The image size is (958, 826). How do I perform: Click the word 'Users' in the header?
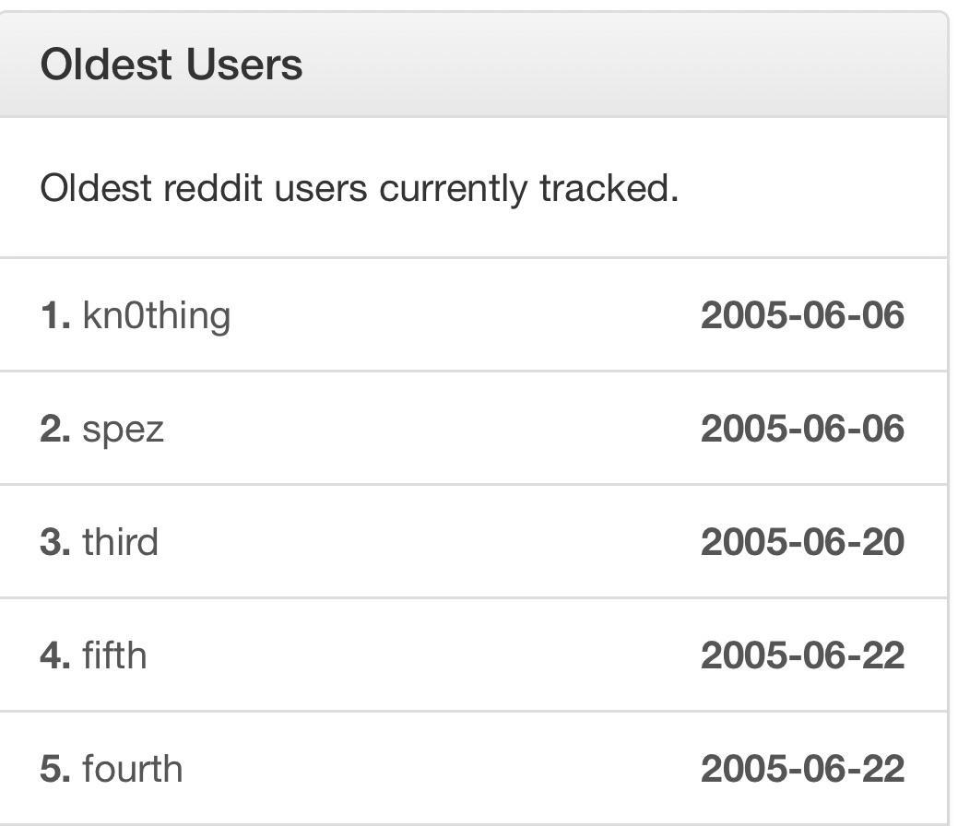(x=244, y=65)
